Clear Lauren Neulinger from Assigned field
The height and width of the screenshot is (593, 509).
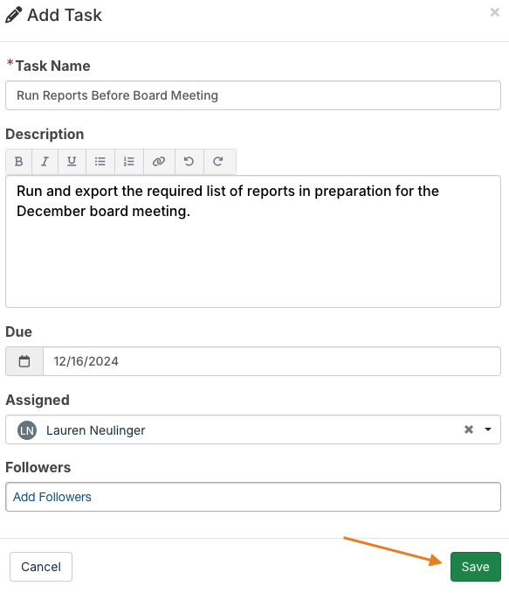[469, 429]
